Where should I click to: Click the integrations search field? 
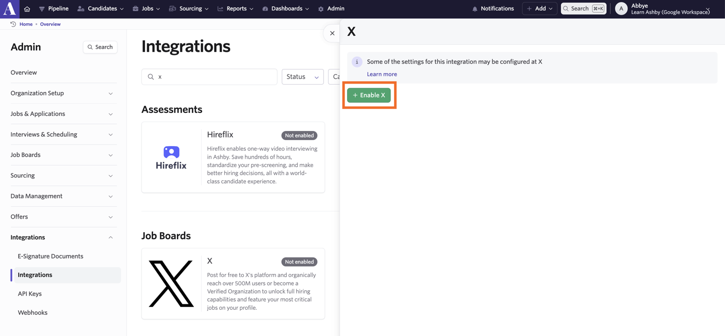210,77
